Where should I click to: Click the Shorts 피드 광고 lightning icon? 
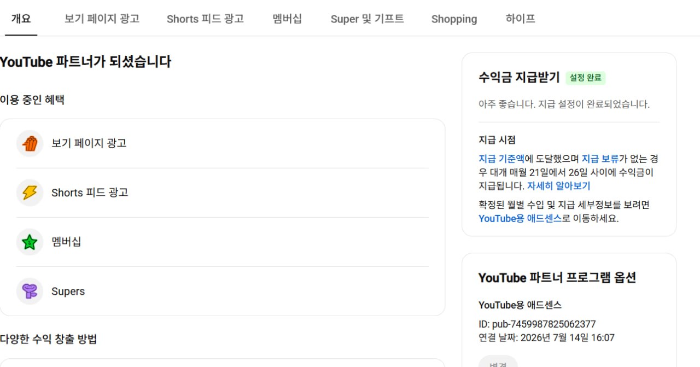(30, 193)
